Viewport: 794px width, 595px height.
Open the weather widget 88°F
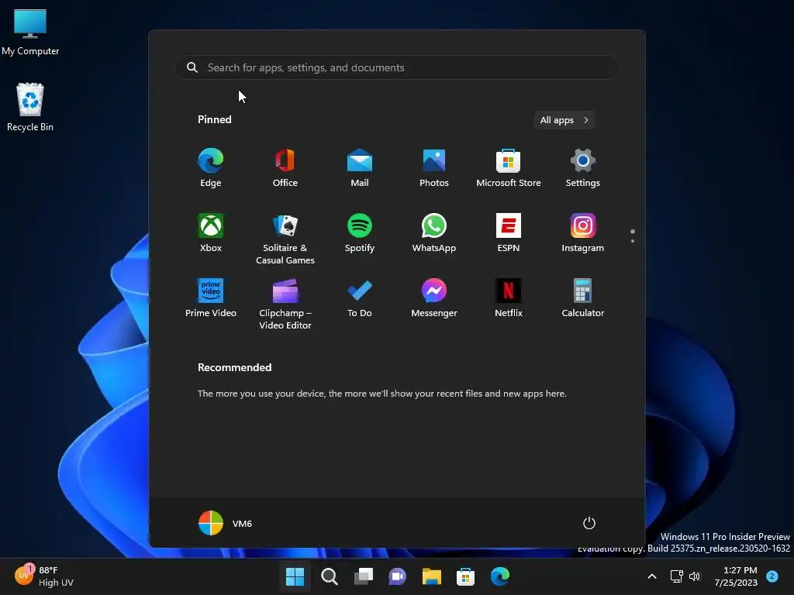(44, 576)
